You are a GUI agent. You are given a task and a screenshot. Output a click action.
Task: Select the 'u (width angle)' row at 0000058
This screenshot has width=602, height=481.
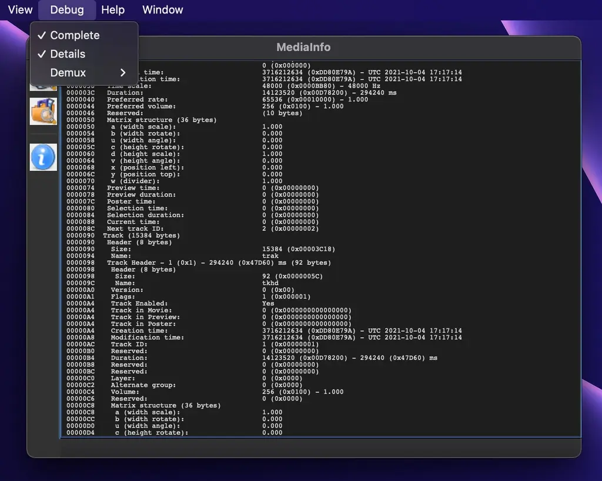[x=174, y=140]
